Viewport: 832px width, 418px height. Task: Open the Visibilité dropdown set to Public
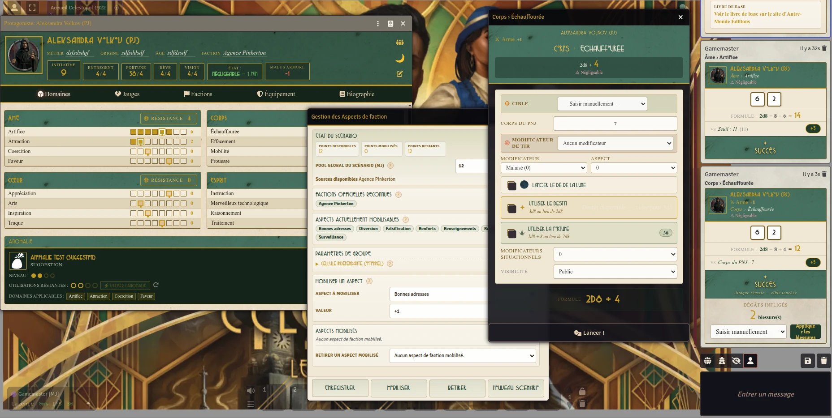coord(615,272)
